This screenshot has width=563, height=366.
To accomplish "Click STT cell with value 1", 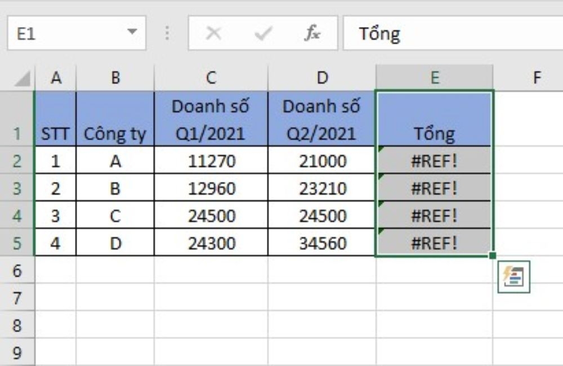I will [56, 160].
